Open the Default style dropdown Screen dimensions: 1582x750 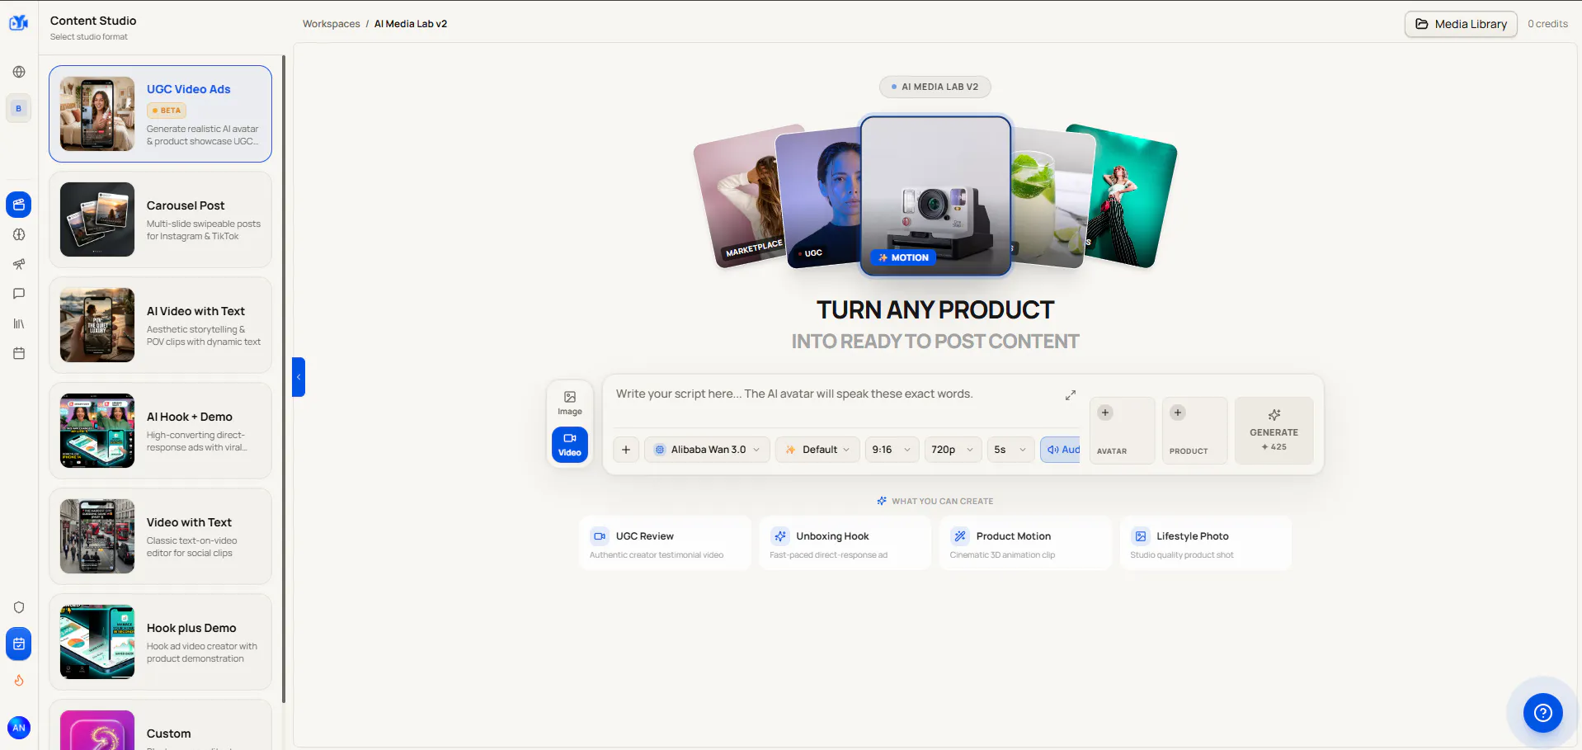[817, 450]
